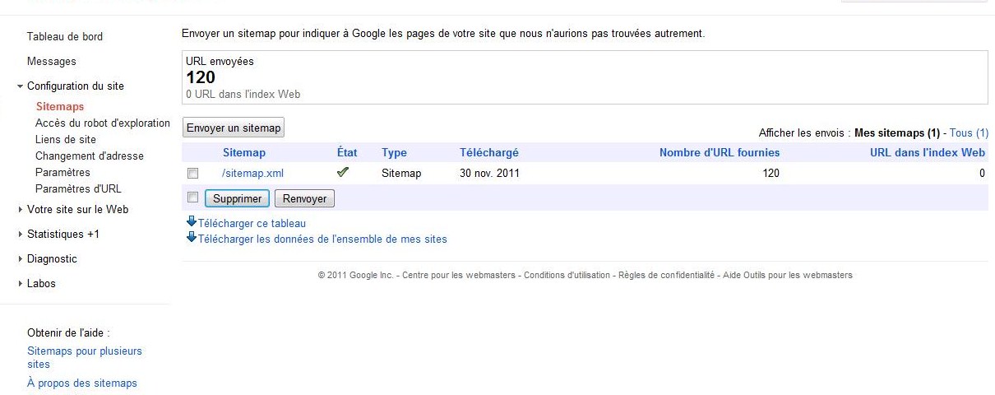Viewport: 995px width, 395px height.
Task: Sort by Nombre d'URL fournies header
Action: coord(720,152)
